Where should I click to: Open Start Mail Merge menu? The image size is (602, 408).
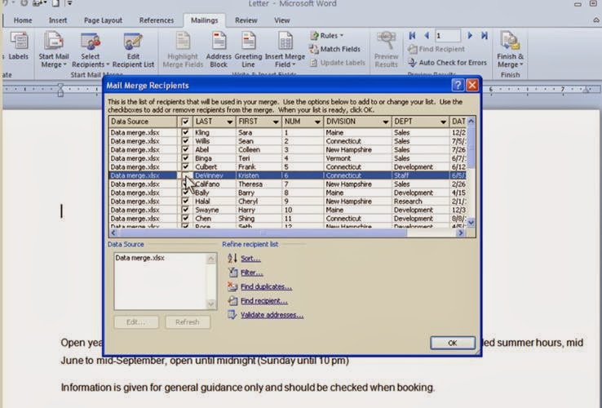click(x=53, y=50)
